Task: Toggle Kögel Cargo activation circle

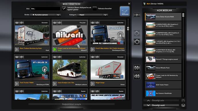Action: tap(93, 84)
